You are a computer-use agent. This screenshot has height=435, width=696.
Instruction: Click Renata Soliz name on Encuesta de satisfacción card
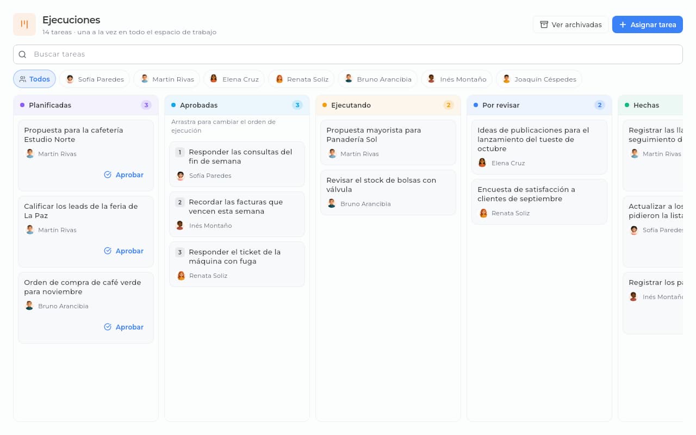[511, 213]
